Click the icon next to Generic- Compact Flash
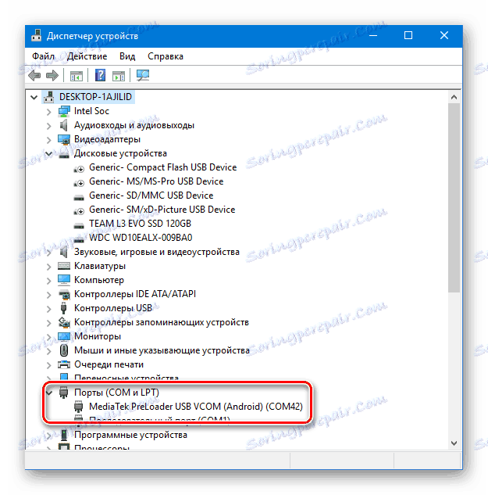Image resolution: width=488 pixels, height=495 pixels. [x=79, y=169]
